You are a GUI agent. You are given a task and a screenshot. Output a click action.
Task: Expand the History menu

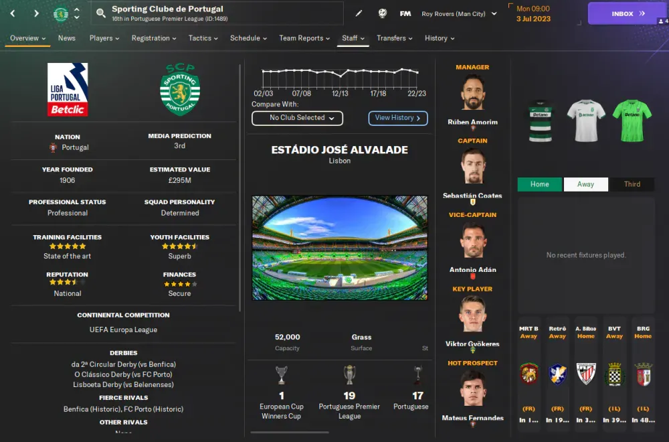coord(440,38)
